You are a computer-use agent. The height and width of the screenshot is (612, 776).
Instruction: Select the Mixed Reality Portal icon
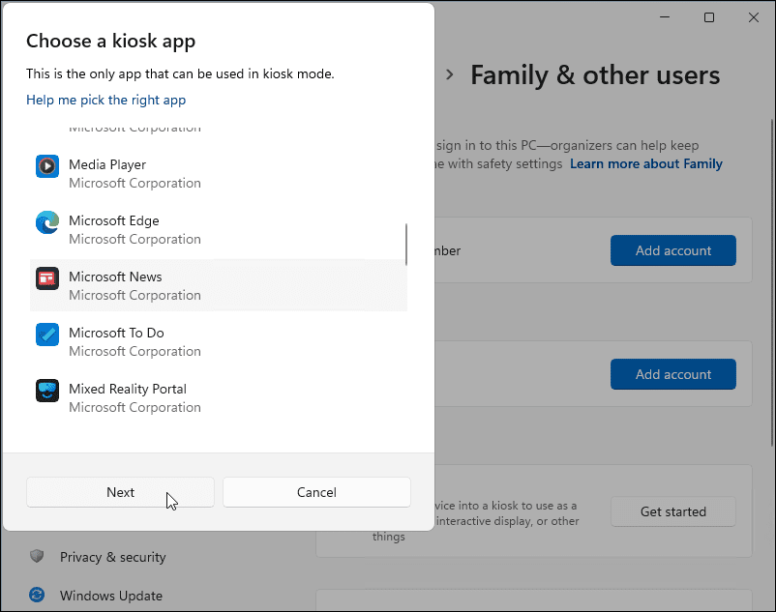pyautogui.click(x=47, y=390)
